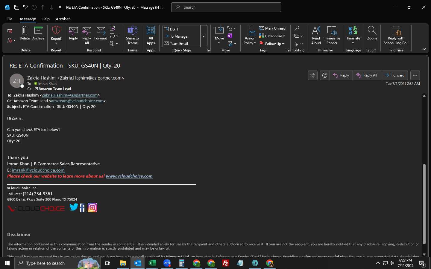
Task: Forward the email from the ribbon
Action: (x=101, y=33)
